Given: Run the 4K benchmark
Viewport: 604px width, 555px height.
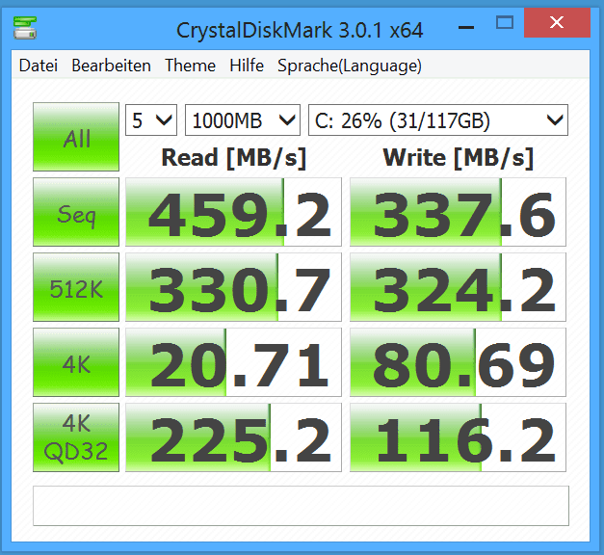Looking at the screenshot, I should coord(76,362).
